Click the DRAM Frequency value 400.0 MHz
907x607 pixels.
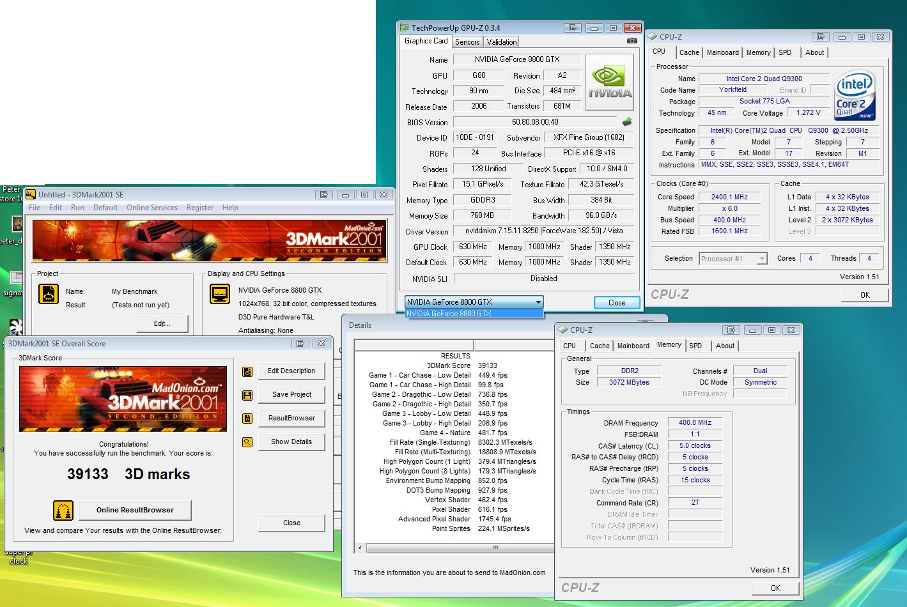click(695, 423)
